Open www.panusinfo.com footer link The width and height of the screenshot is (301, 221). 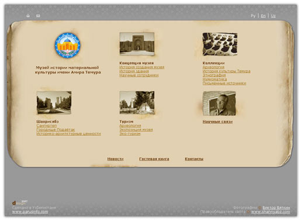(x=30, y=212)
